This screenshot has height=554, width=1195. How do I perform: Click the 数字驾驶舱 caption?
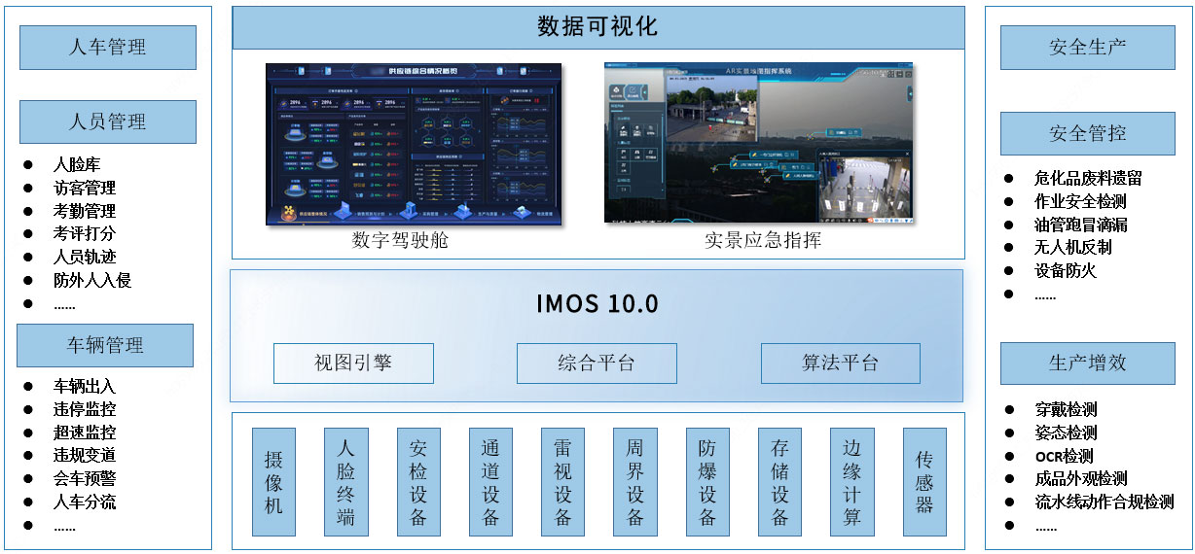coord(400,240)
